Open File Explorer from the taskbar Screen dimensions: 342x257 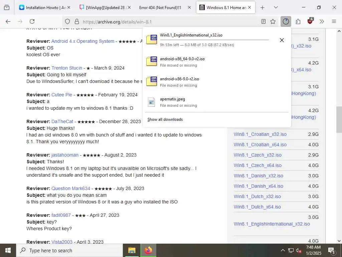[x=132, y=250]
